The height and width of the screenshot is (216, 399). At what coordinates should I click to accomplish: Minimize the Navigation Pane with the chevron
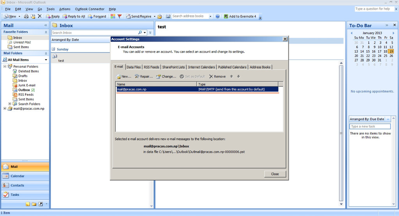pos(46,25)
